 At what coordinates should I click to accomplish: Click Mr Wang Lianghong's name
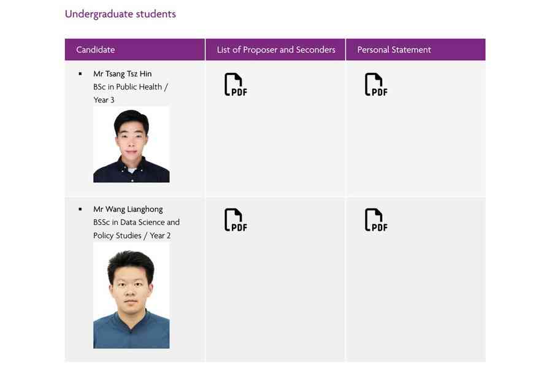tap(129, 209)
